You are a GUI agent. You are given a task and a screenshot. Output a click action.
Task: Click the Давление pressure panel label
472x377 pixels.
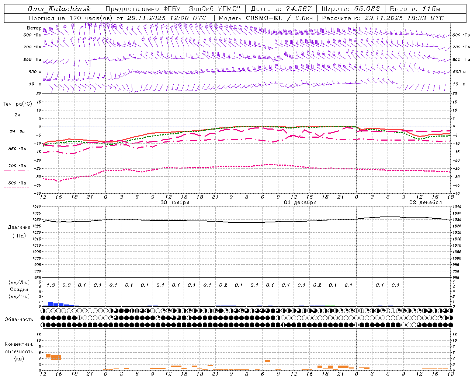19,228
